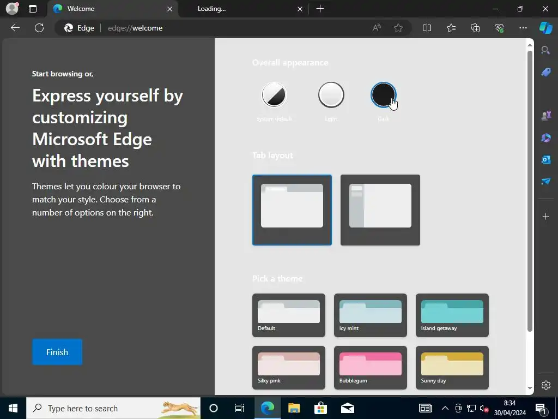Open the sidebar Drop paper plane icon
The height and width of the screenshot is (419, 558).
click(545, 181)
